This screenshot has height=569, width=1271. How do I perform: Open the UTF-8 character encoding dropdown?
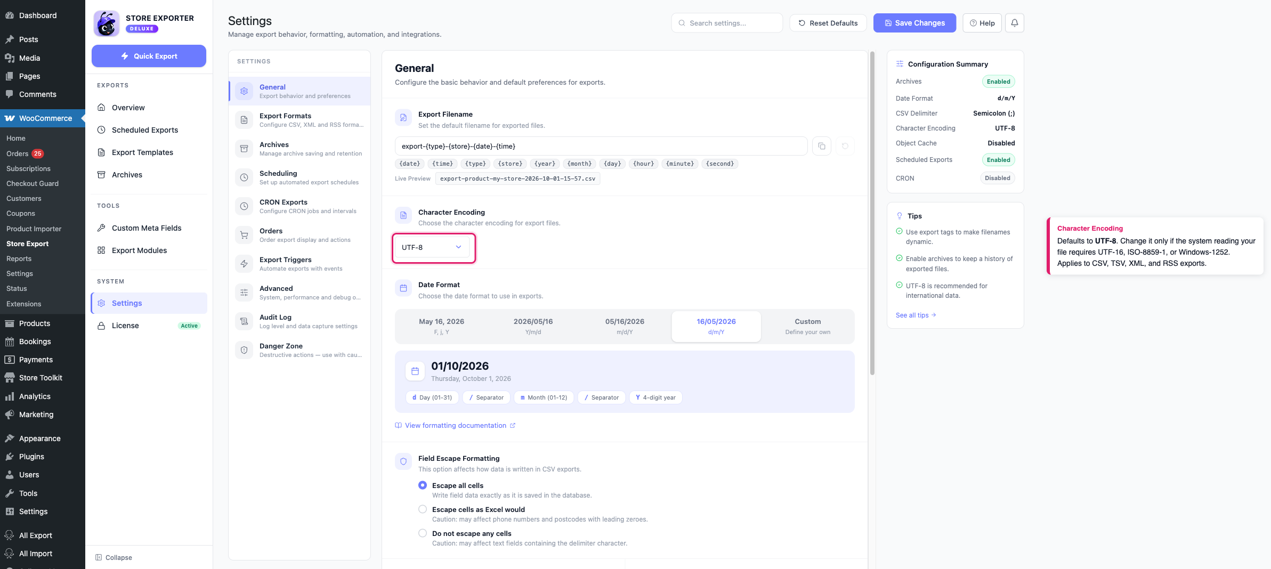coord(432,247)
